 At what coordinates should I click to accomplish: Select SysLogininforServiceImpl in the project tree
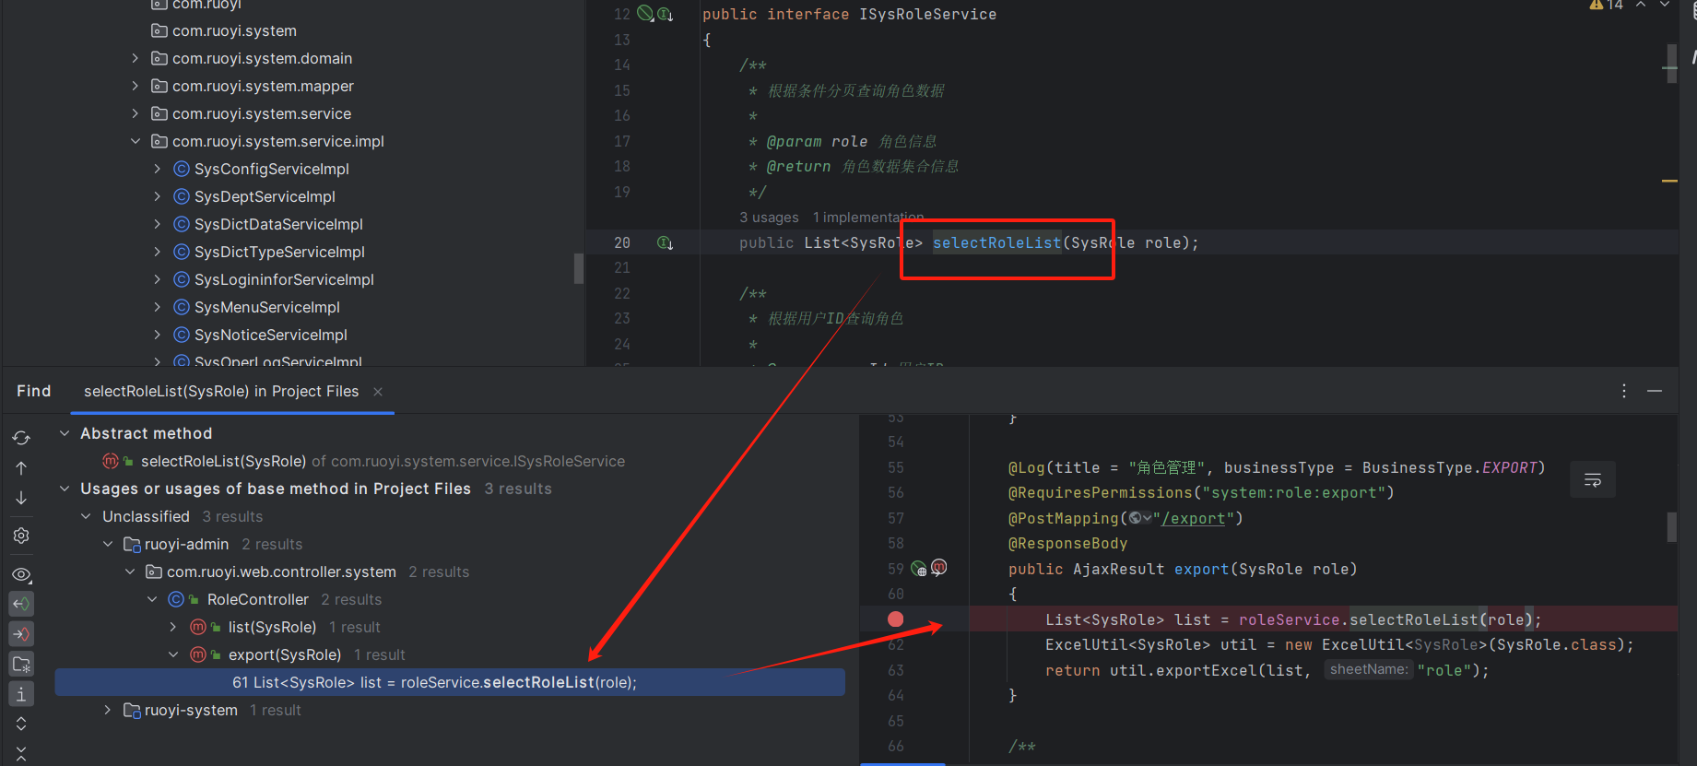[284, 279]
